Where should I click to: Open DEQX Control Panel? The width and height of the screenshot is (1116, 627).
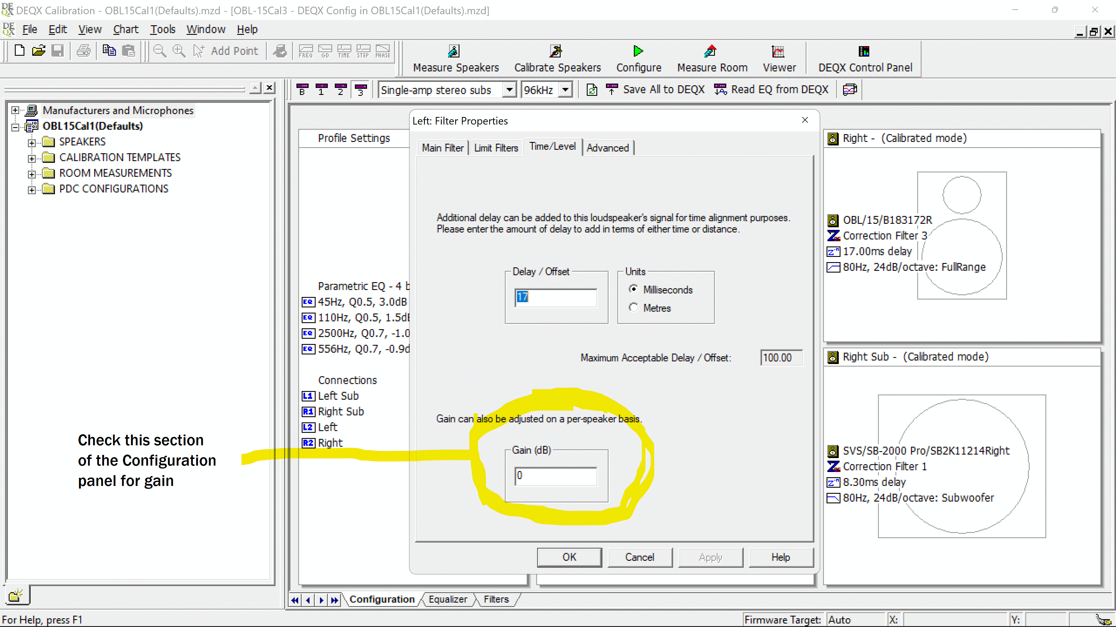click(x=865, y=59)
